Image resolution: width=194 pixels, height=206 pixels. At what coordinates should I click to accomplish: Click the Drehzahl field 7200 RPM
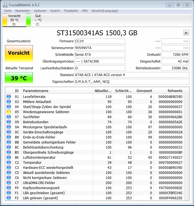pos(175,55)
